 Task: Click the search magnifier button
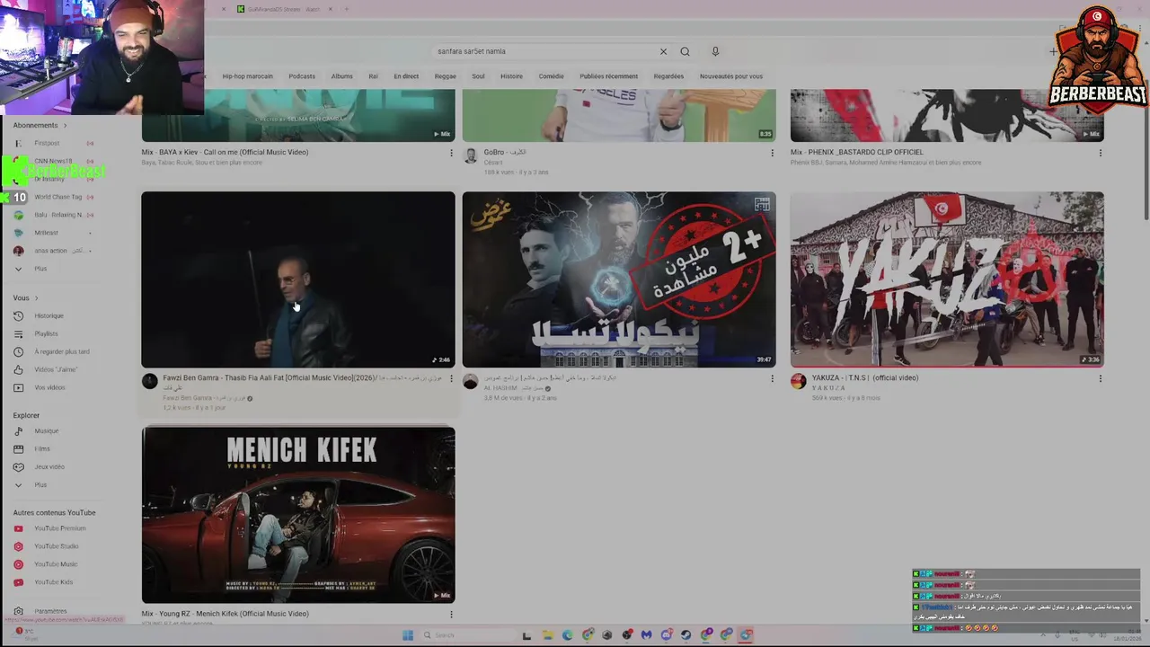(685, 51)
